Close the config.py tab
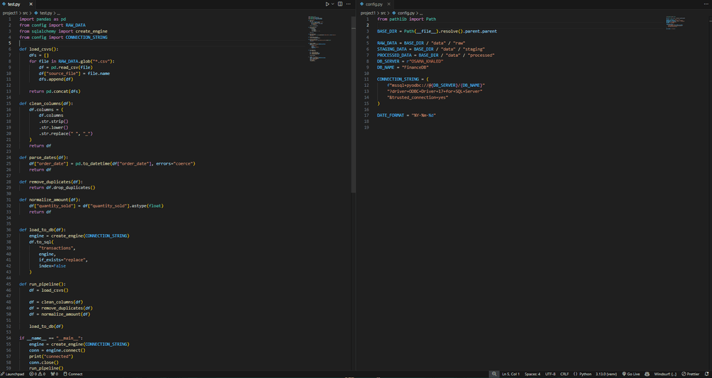This screenshot has width=712, height=378. (388, 4)
